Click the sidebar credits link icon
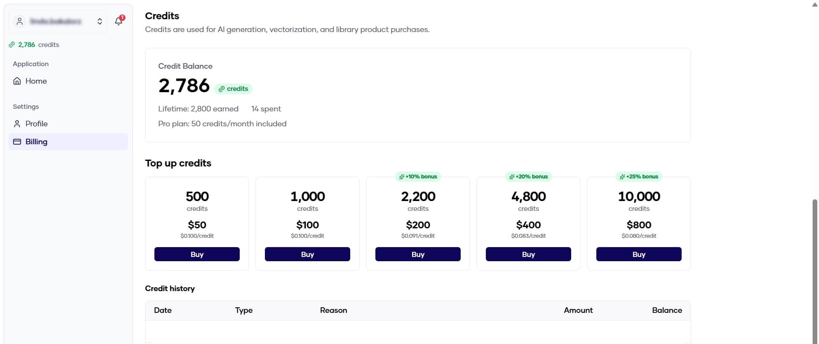 tap(12, 44)
